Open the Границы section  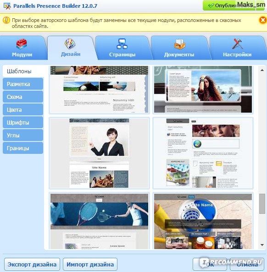[23, 148]
